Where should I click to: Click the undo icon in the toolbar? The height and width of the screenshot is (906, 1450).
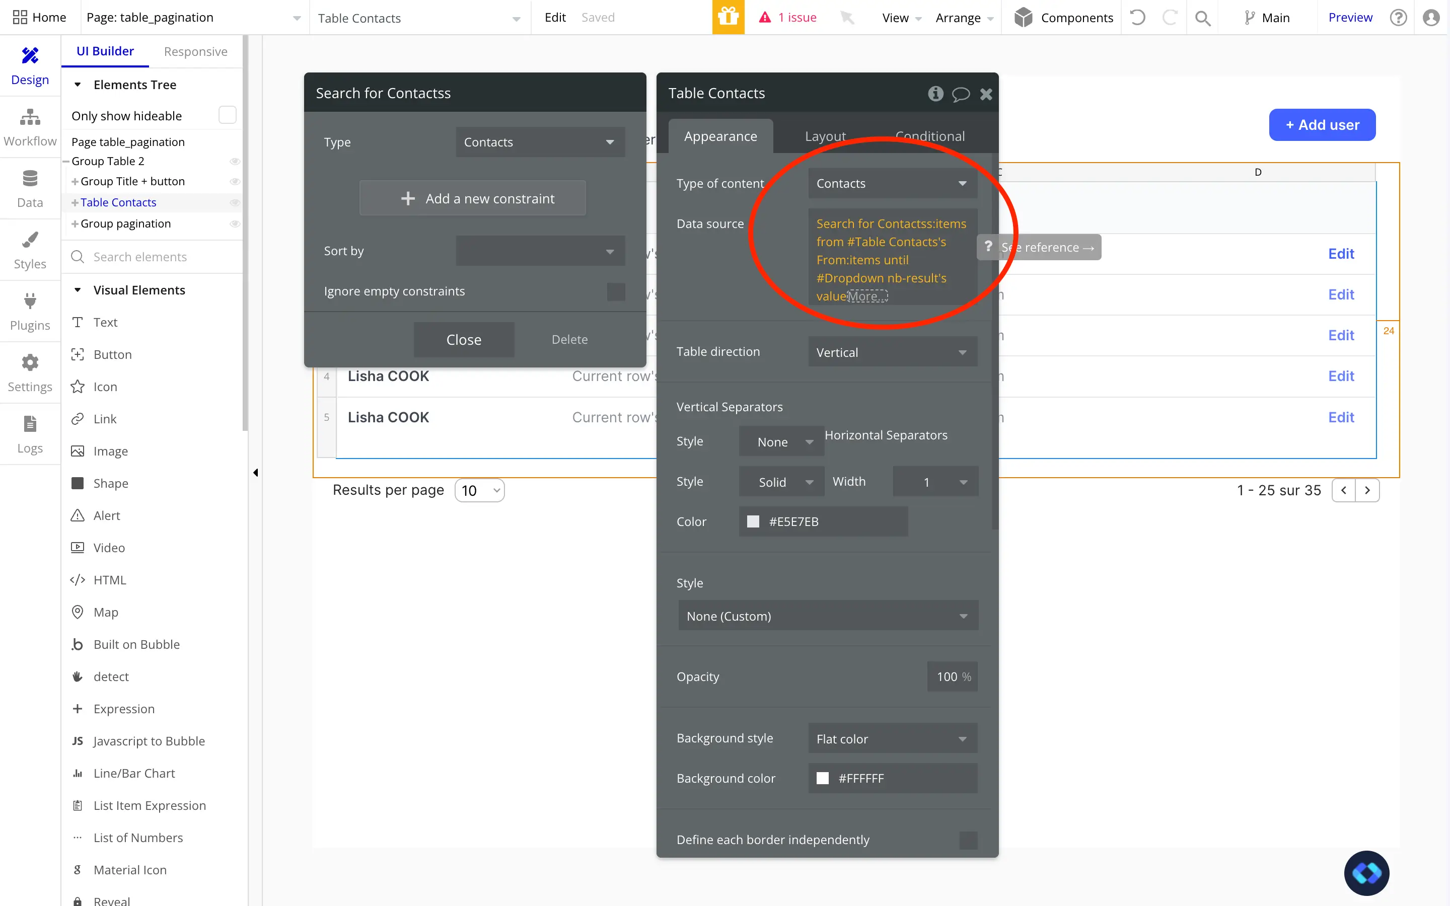tap(1137, 18)
